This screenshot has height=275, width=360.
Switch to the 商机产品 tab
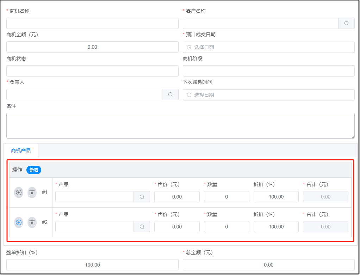[x=21, y=151]
